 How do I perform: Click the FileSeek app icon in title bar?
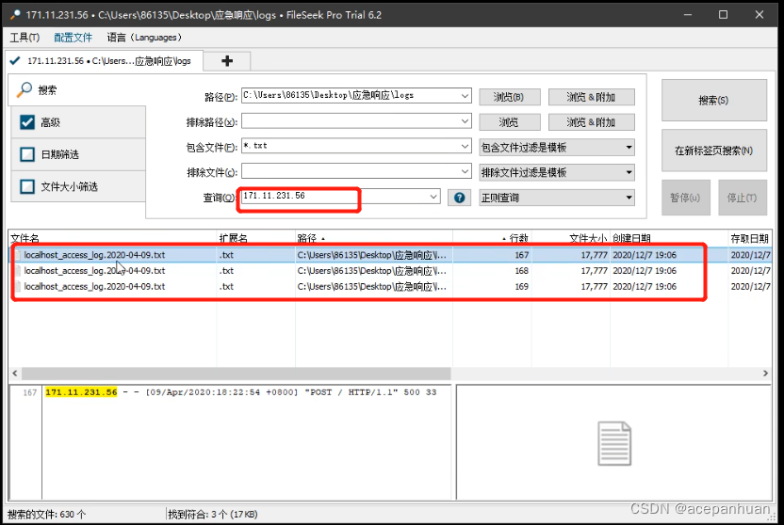coord(15,14)
